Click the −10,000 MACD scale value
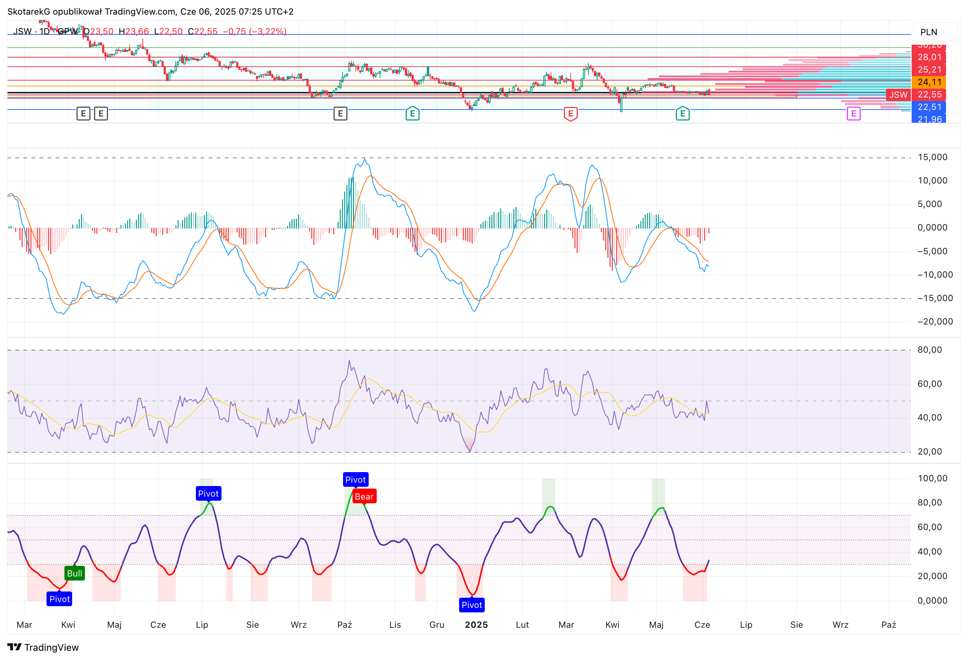The height and width of the screenshot is (660, 968). click(x=935, y=275)
